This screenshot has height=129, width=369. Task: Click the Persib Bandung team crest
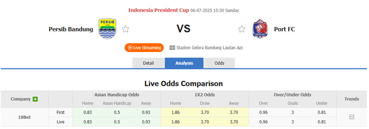107,29
